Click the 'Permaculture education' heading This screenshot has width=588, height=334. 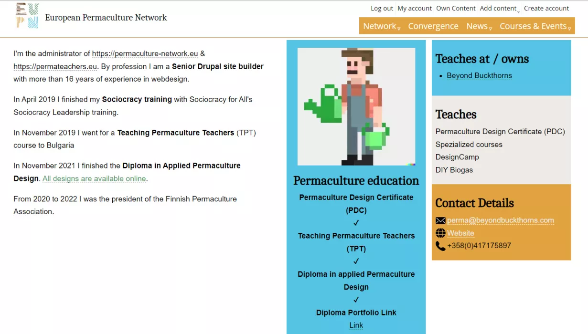pyautogui.click(x=356, y=181)
